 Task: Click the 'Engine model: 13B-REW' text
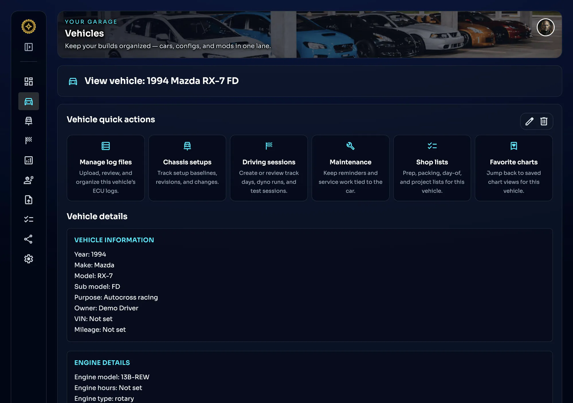112,377
